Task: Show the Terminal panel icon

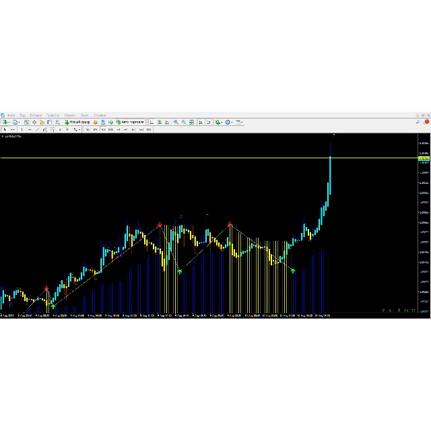Action: [49, 122]
